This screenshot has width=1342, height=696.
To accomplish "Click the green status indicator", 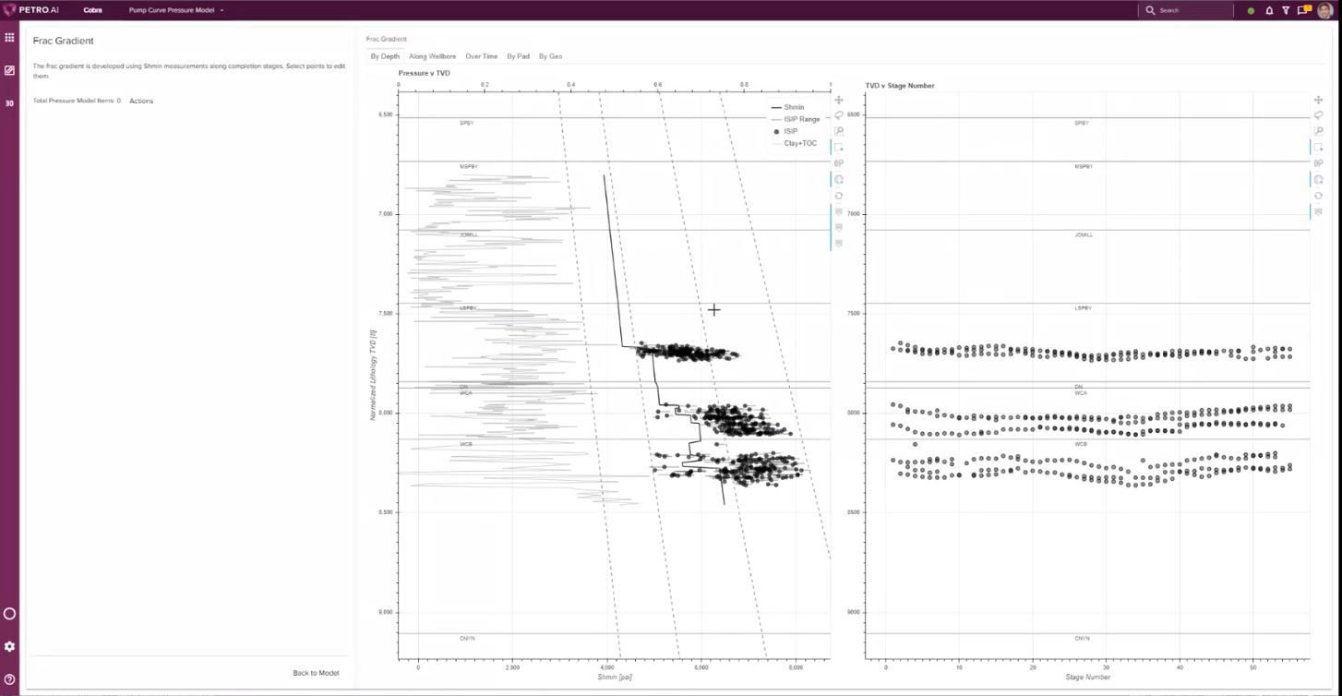I will tap(1251, 11).
